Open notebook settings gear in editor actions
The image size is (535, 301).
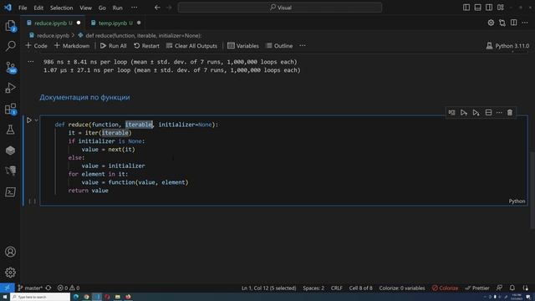pyautogui.click(x=491, y=23)
